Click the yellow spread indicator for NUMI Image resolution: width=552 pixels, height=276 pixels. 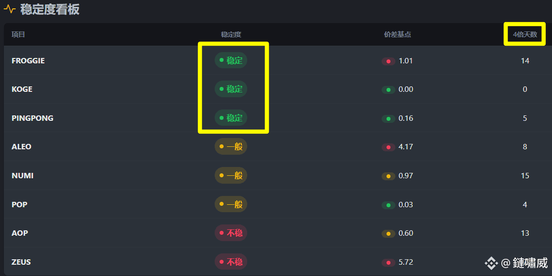click(x=389, y=176)
